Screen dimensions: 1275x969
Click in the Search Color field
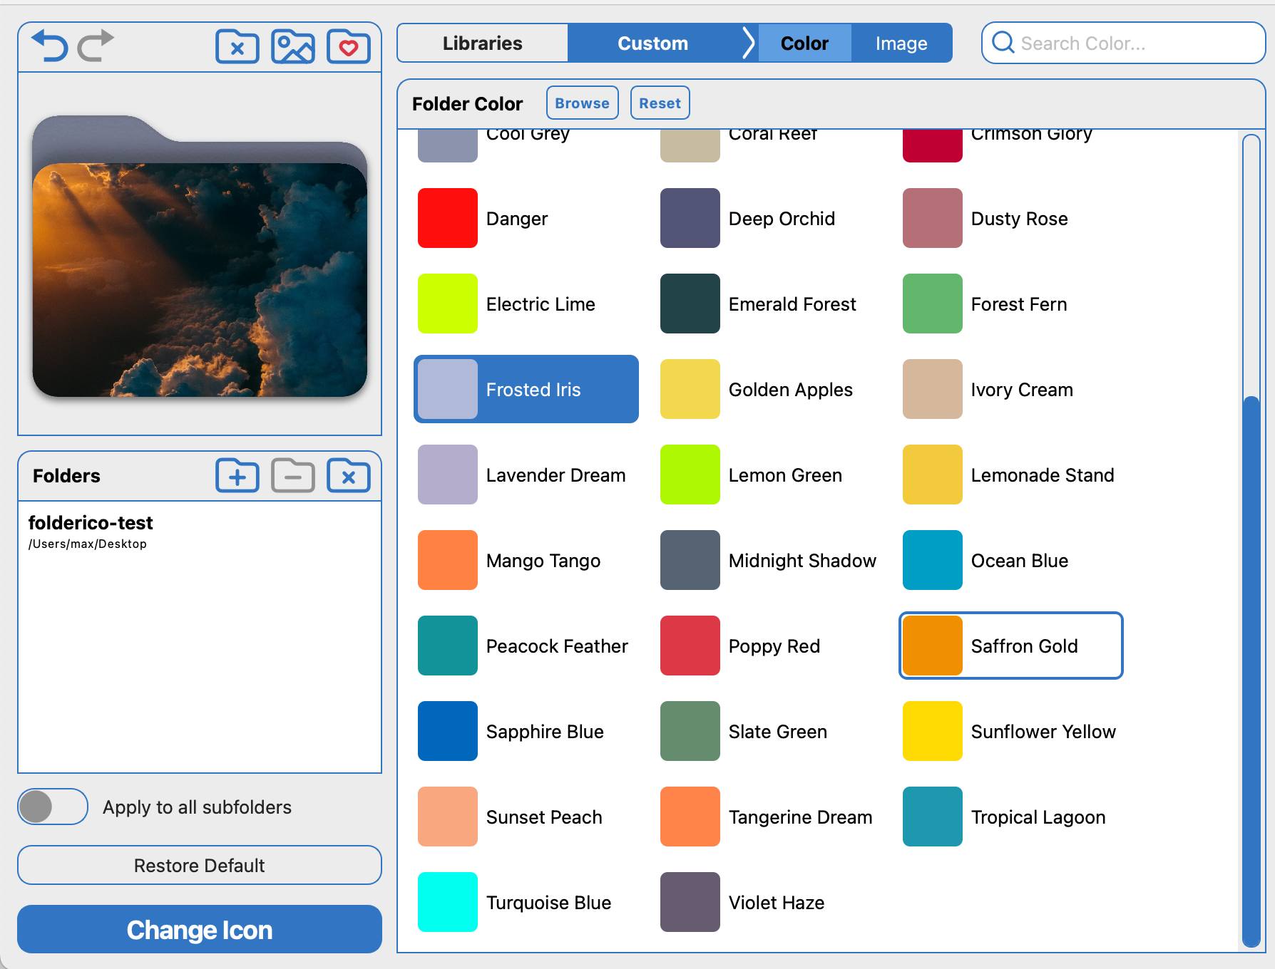point(1123,43)
